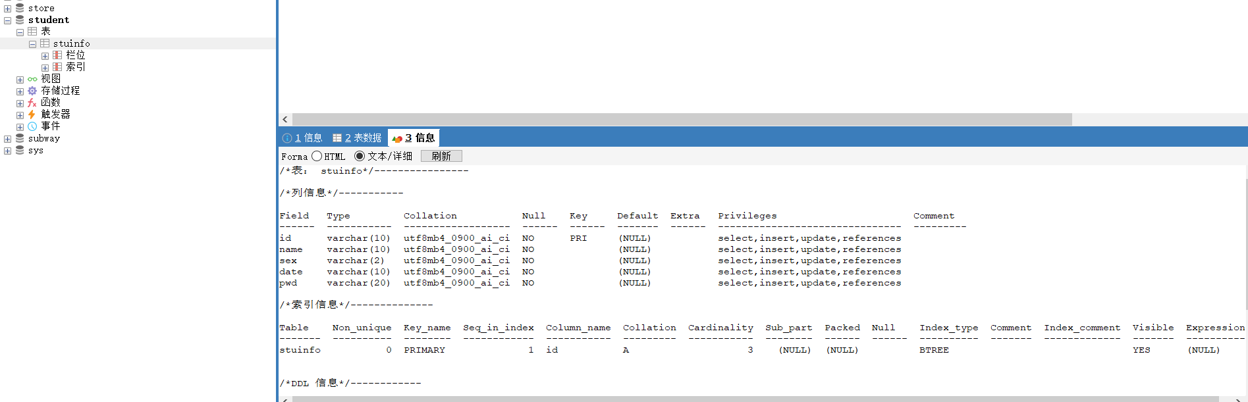Click the indexes (索引) icon
Screen dimensions: 1248x402
point(57,67)
